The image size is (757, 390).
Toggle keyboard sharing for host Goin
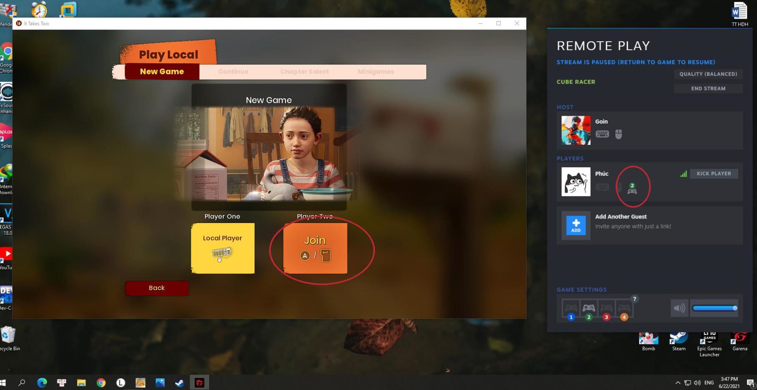click(602, 134)
